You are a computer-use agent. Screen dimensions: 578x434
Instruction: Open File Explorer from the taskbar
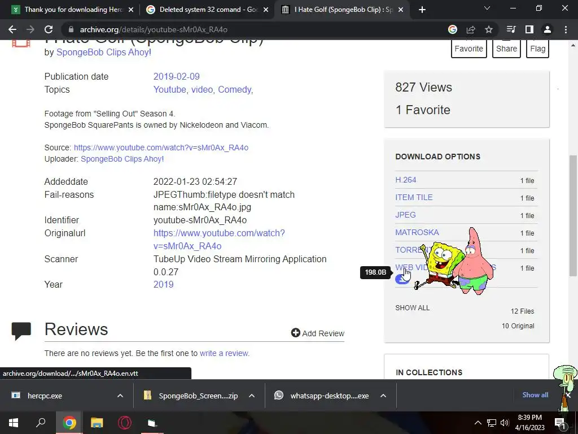97,423
